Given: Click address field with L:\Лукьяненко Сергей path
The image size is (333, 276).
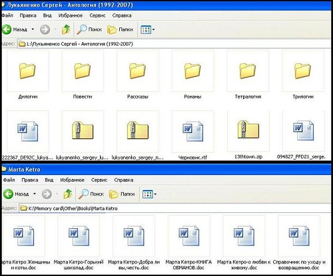Looking at the screenshot, I should click(174, 44).
